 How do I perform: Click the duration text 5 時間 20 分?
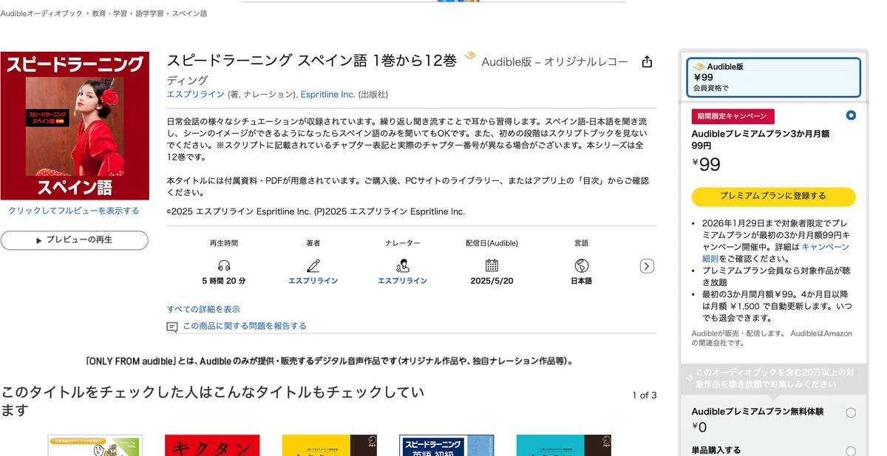click(x=224, y=281)
